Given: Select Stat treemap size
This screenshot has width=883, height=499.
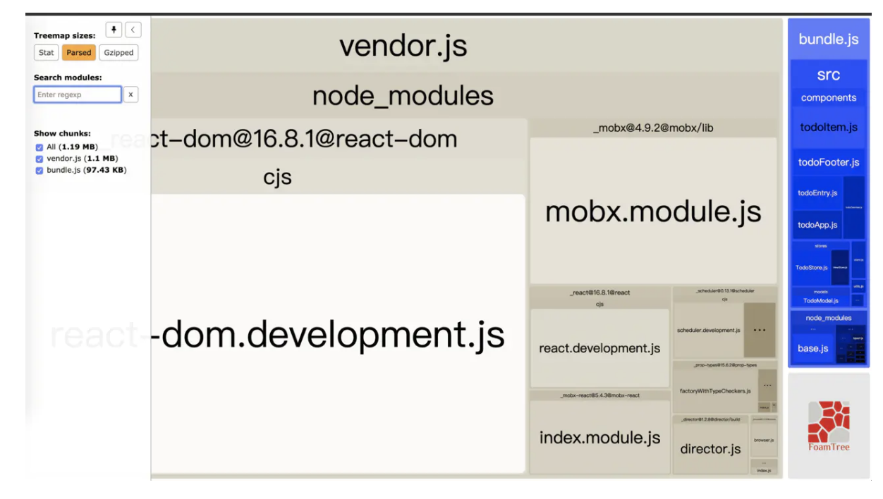Looking at the screenshot, I should (47, 53).
